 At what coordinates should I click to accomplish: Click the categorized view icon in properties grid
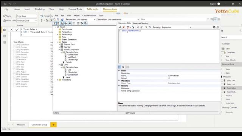119,67
